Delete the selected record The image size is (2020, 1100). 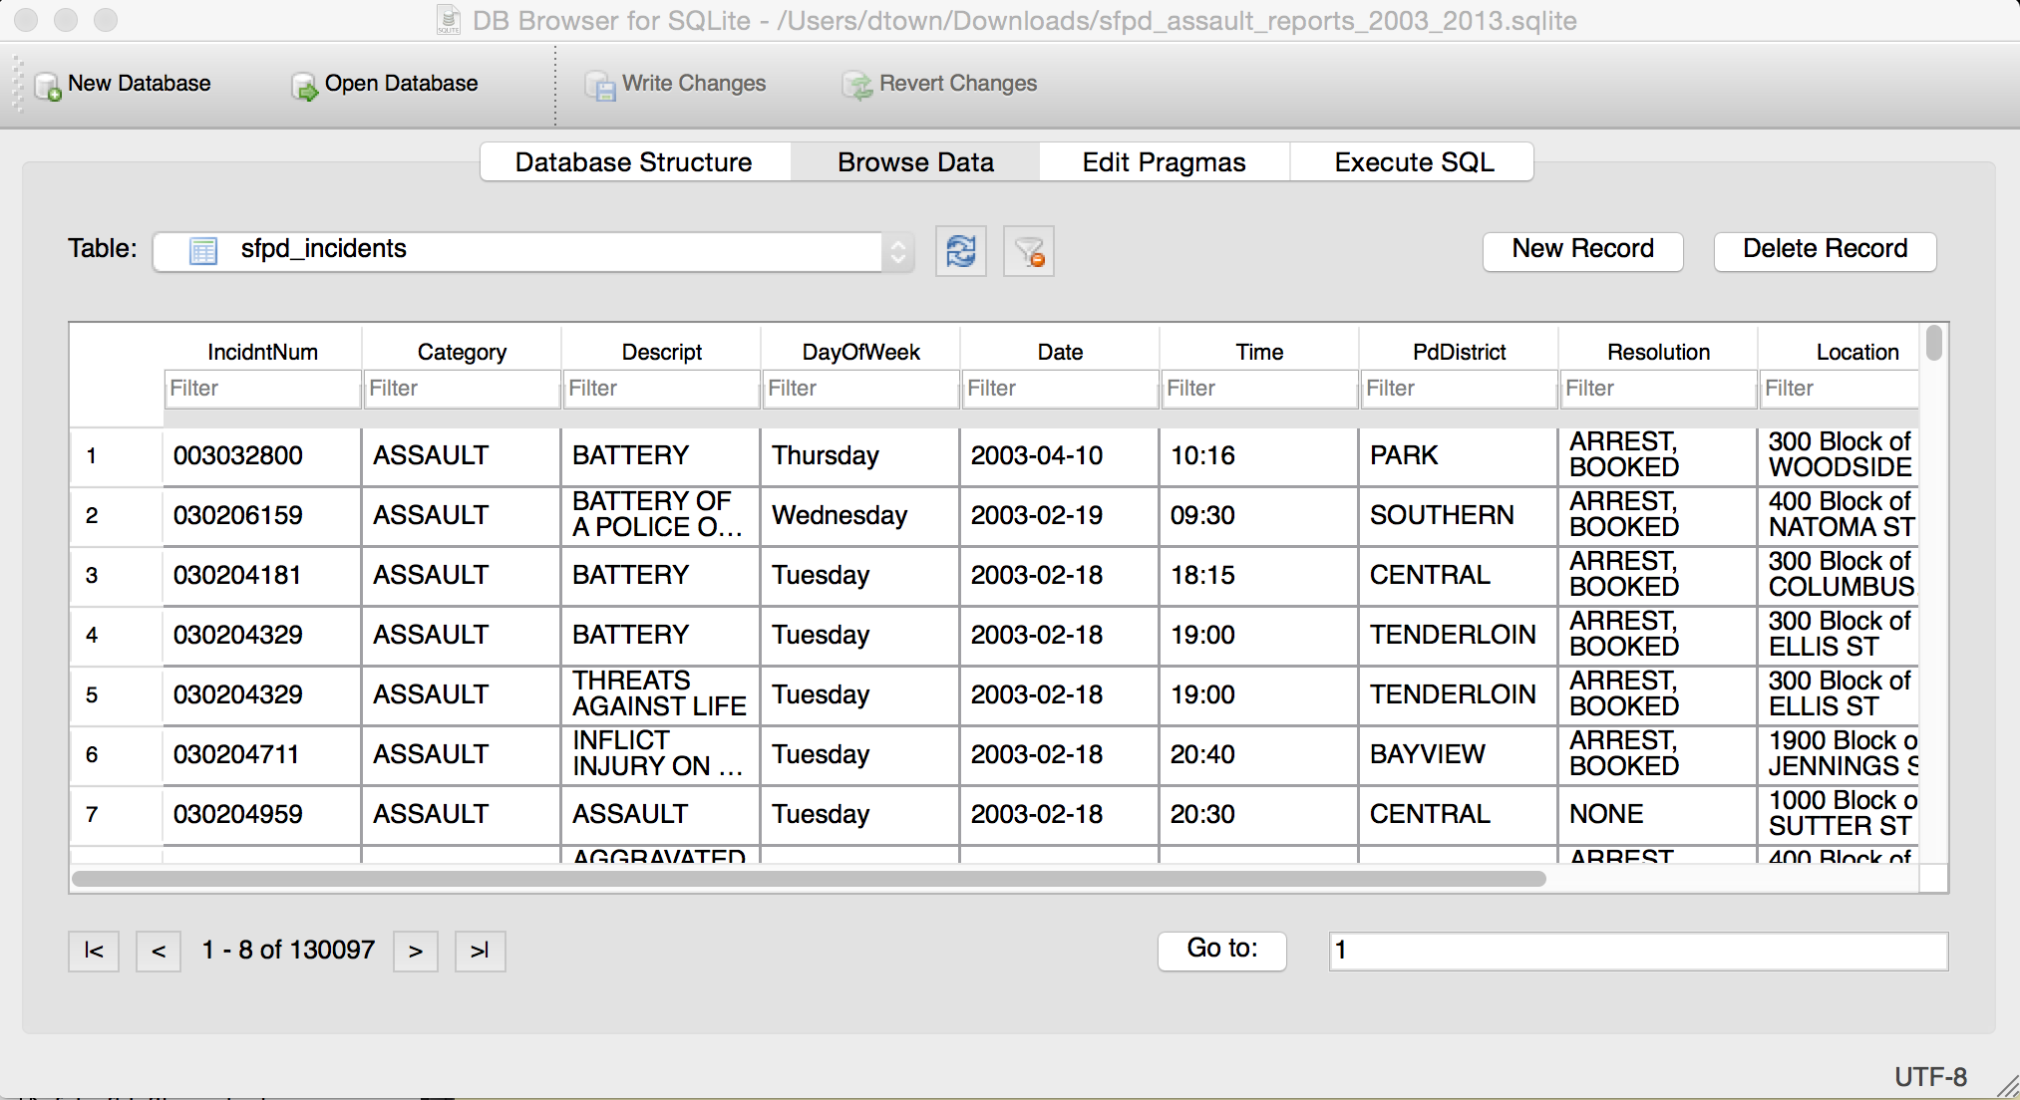pos(1825,249)
